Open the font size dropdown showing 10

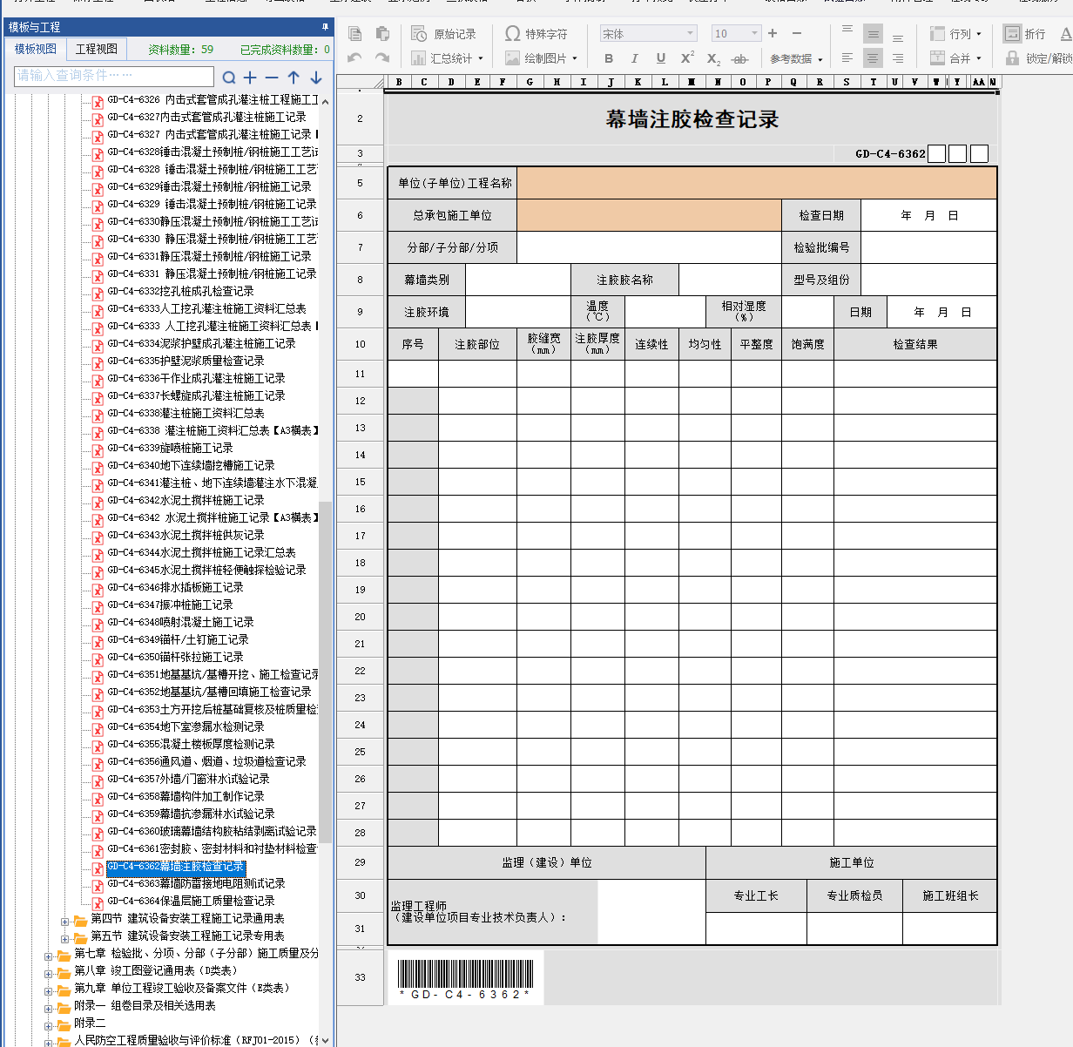pyautogui.click(x=754, y=34)
